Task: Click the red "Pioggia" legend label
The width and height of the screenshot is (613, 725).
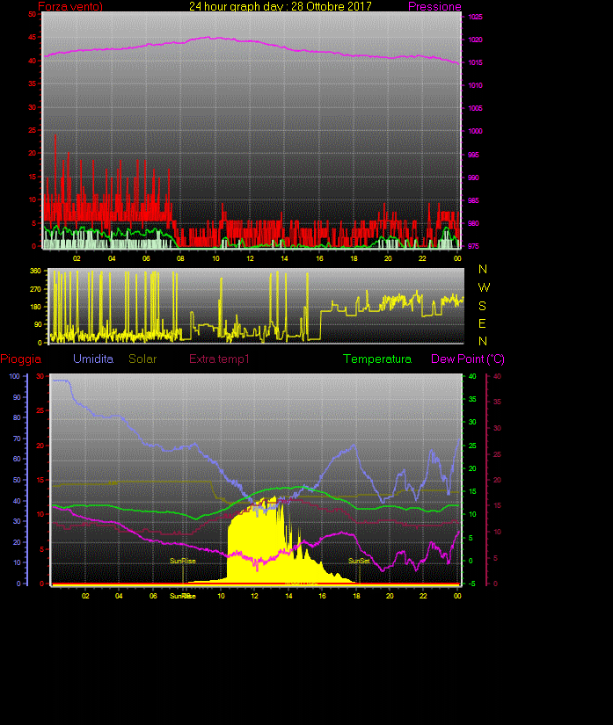Action: pos(21,359)
